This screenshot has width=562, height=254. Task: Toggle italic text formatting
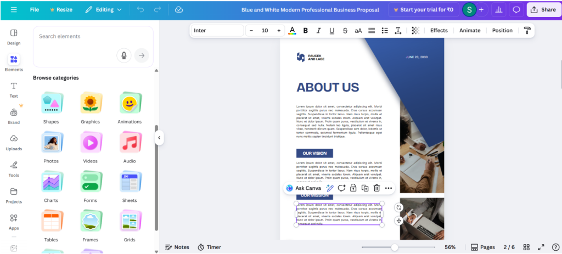[319, 31]
